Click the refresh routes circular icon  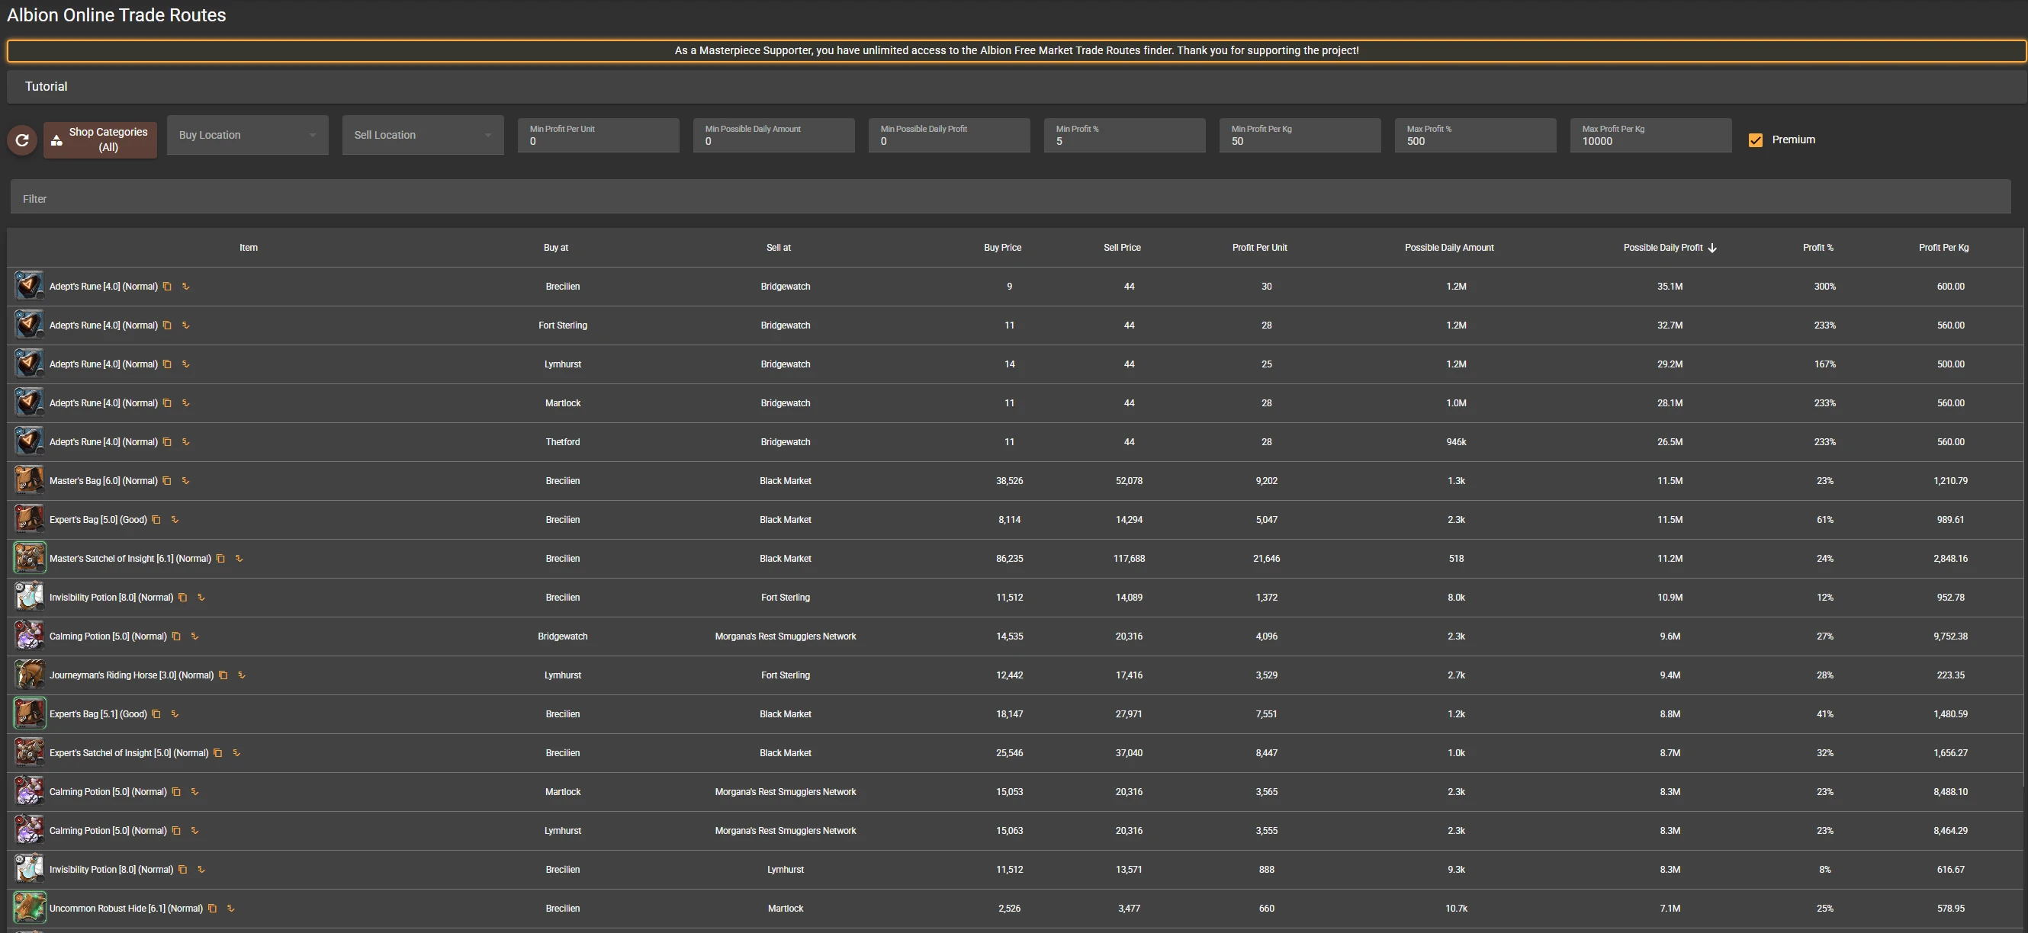tap(22, 140)
